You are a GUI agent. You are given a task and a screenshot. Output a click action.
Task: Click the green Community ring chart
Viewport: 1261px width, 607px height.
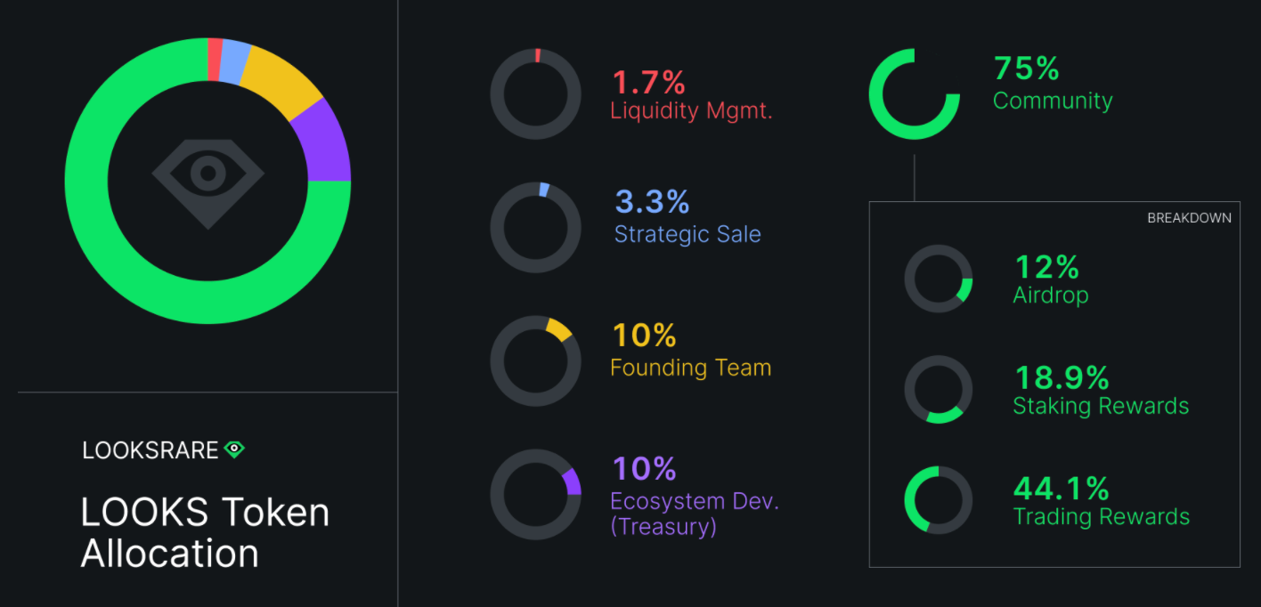point(915,94)
